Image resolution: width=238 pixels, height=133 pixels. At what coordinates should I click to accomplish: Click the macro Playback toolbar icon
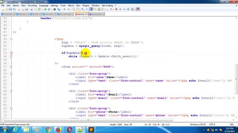(x=124, y=9)
